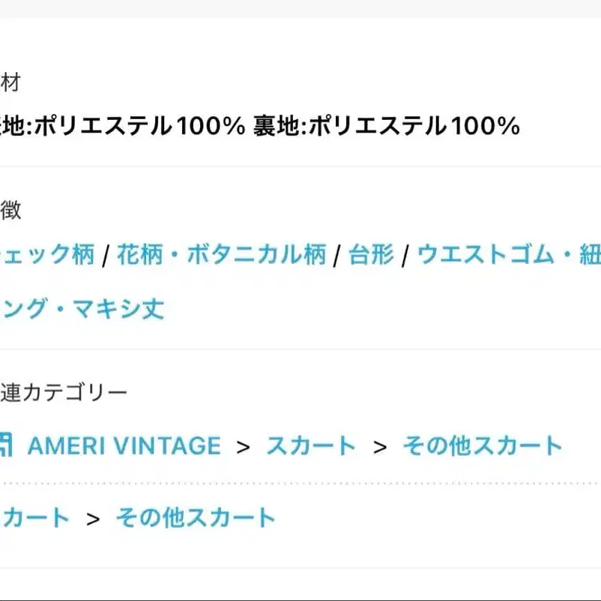
Task: Click the chevron in the bottom breadcrumb row
Action: (93, 519)
